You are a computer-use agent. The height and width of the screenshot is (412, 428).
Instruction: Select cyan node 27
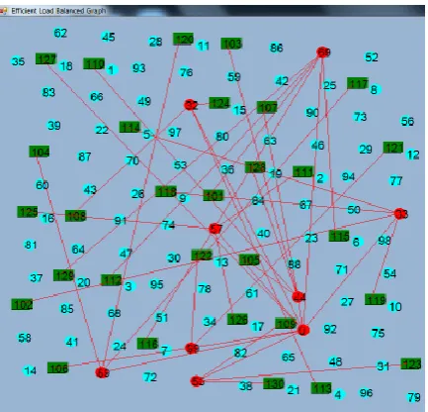click(x=347, y=302)
